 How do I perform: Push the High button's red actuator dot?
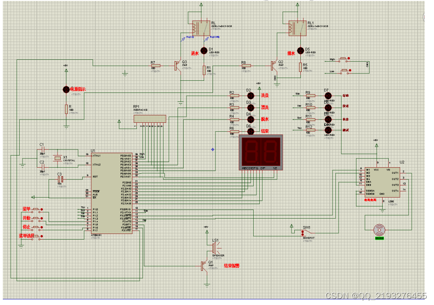pyautogui.click(x=349, y=58)
